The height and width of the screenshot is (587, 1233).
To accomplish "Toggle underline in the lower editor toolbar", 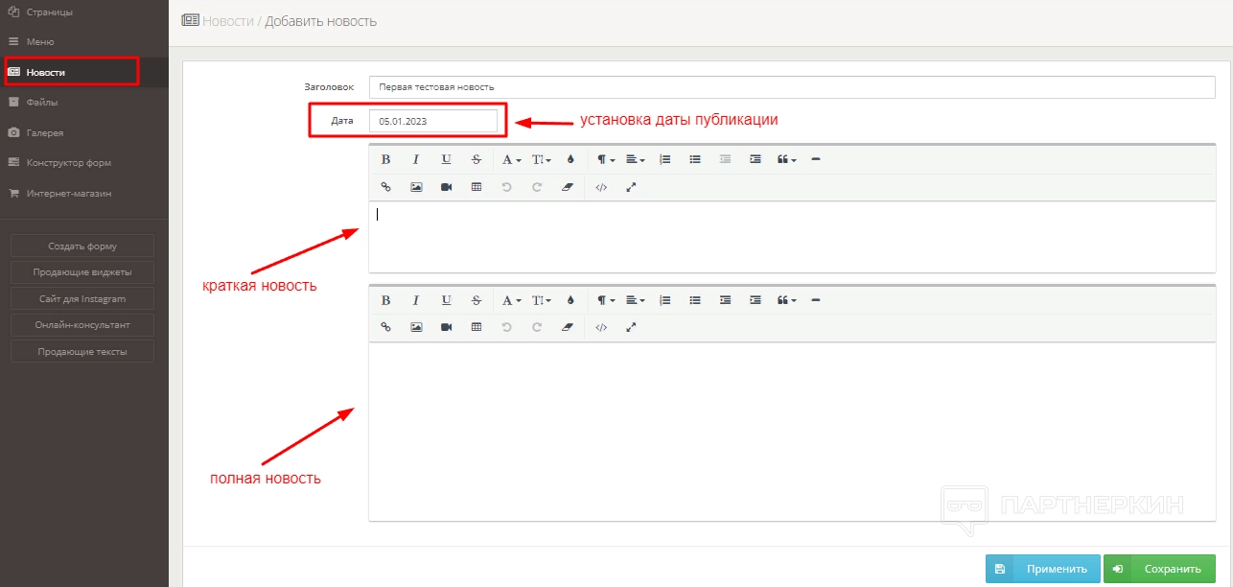I will coord(446,300).
